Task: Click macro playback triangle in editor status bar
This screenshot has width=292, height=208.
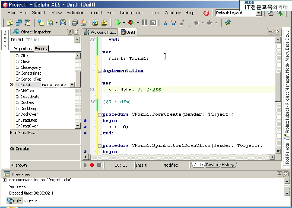Action: point(86,165)
